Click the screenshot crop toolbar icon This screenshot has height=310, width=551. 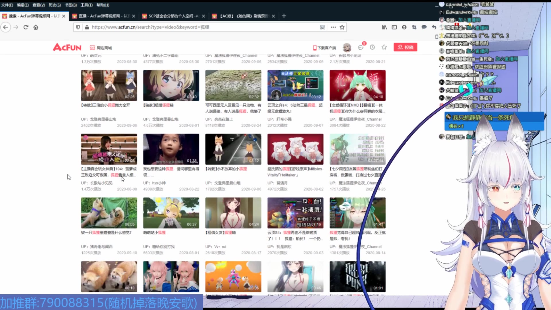414,27
